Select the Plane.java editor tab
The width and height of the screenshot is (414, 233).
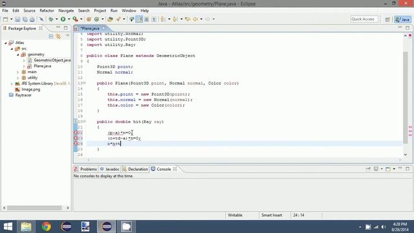pos(90,28)
